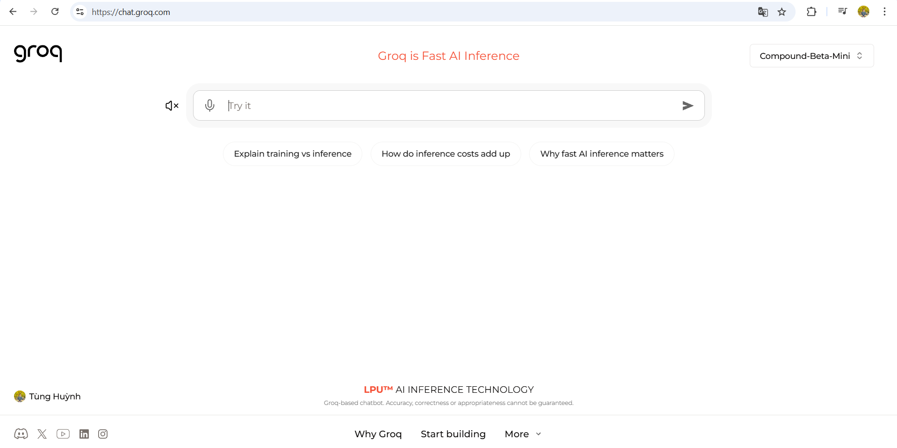This screenshot has width=897, height=448.
Task: Open the Start building link
Action: point(453,434)
